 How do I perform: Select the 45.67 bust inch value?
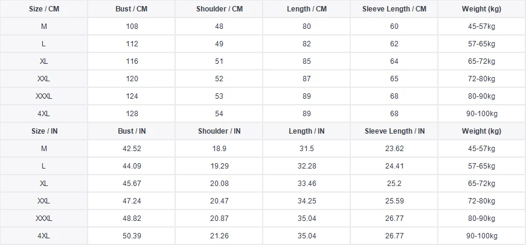132,184
